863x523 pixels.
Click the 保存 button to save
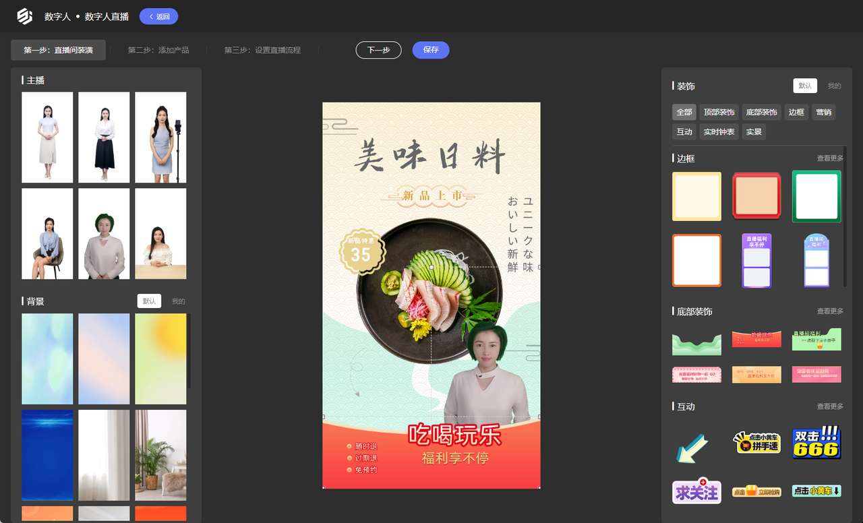point(431,50)
